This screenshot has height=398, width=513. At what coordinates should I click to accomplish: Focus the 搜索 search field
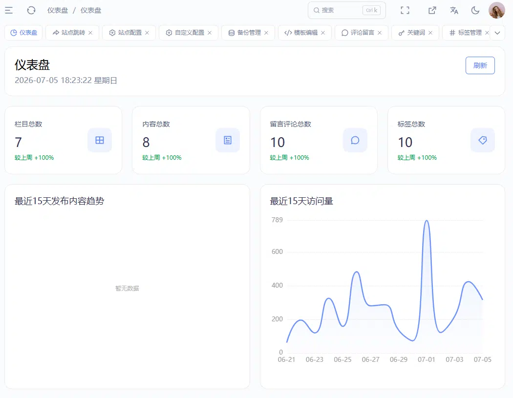347,10
